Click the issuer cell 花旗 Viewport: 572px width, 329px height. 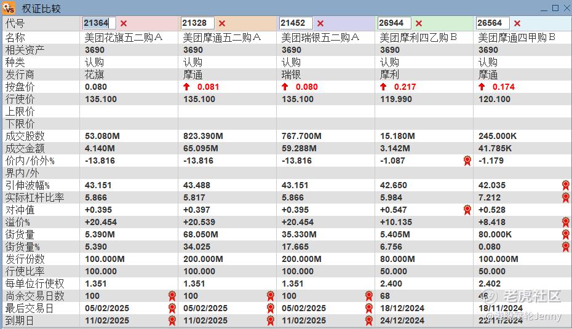tap(95, 75)
